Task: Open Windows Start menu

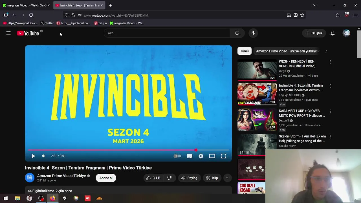Action: point(6,198)
